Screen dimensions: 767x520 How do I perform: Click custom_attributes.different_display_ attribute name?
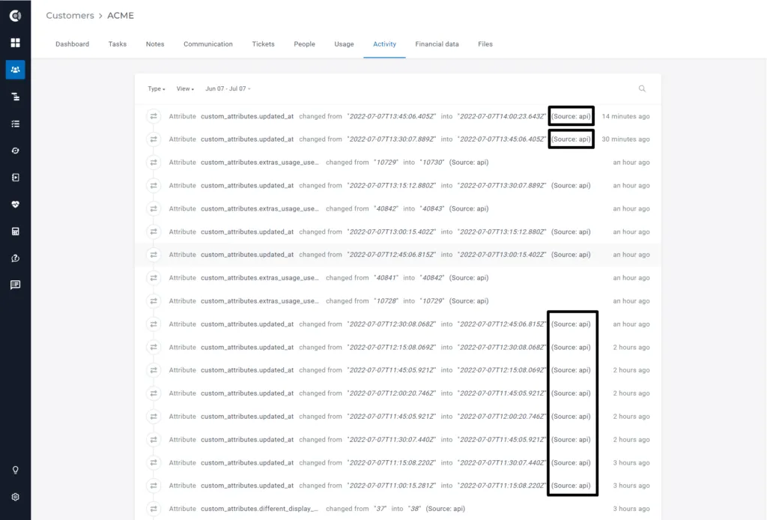tap(259, 509)
